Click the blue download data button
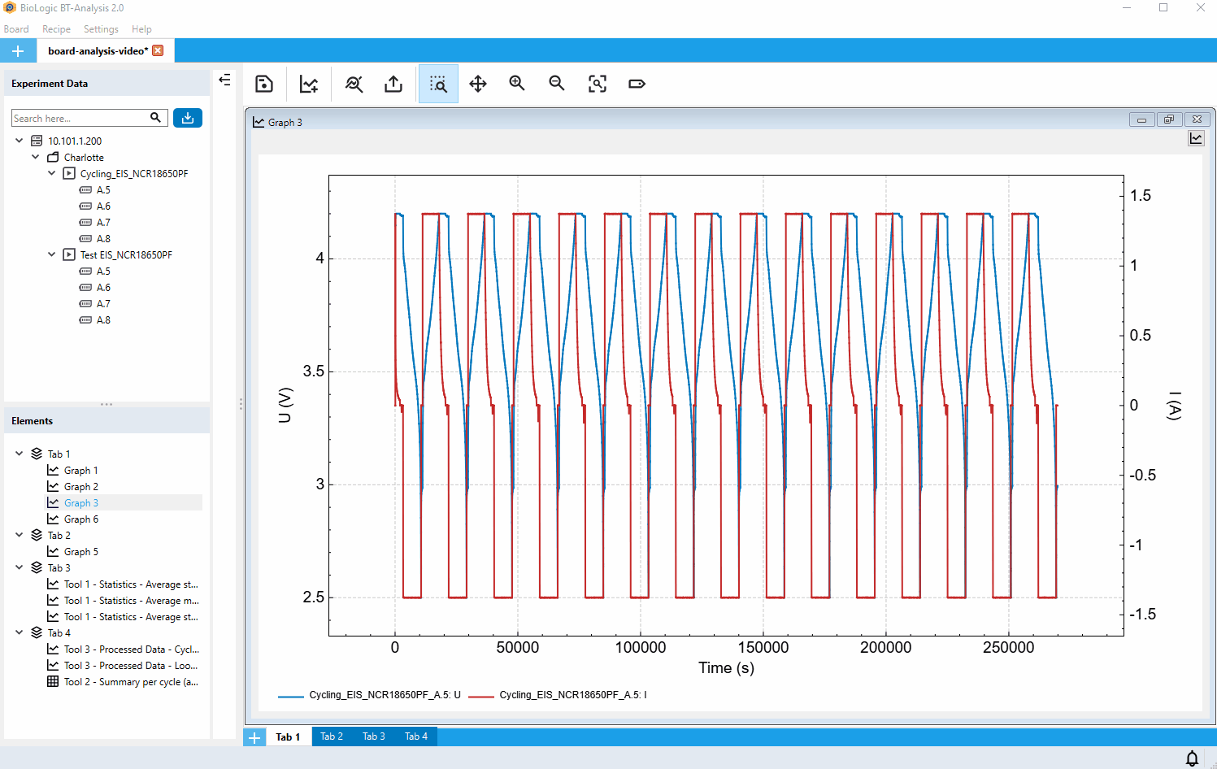The height and width of the screenshot is (769, 1217). point(188,118)
